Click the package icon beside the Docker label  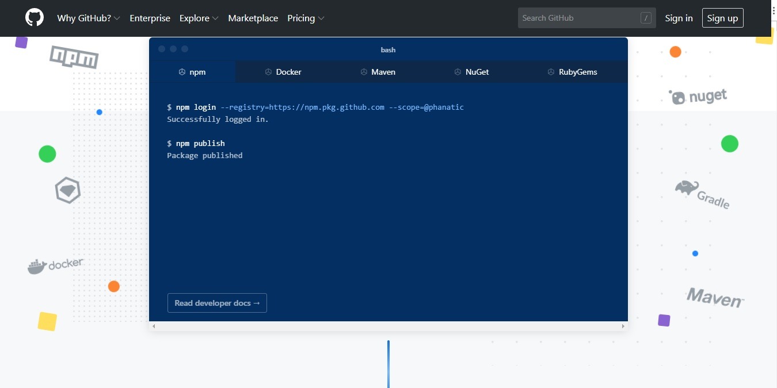pos(268,72)
